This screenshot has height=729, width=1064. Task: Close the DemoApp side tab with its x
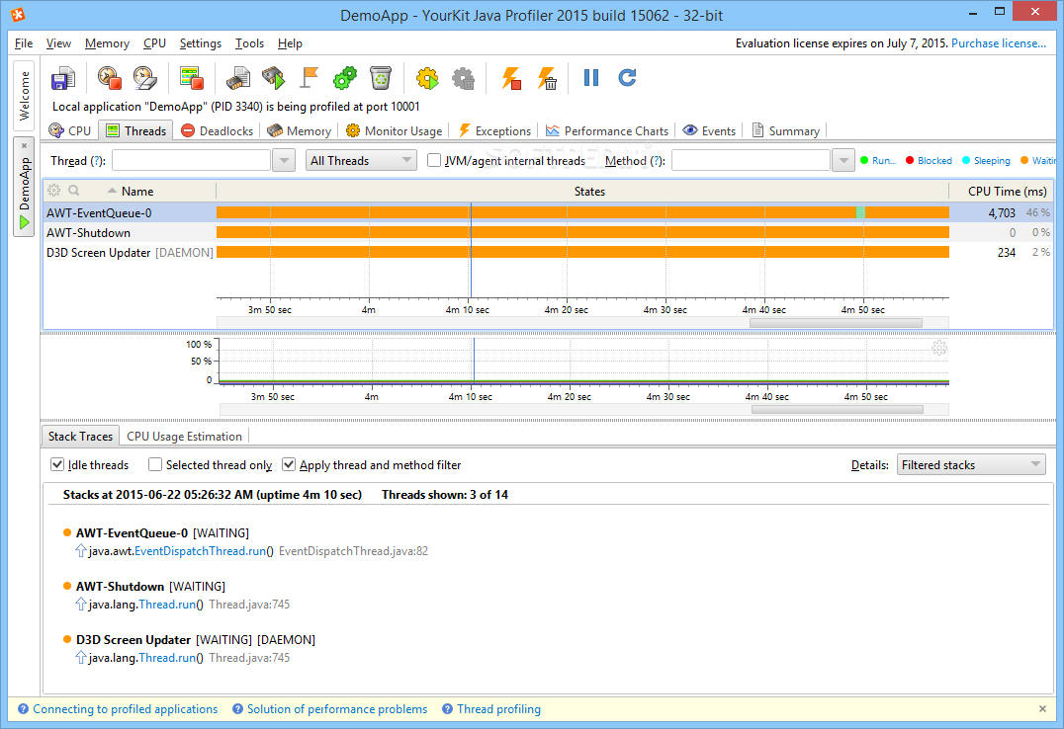click(x=24, y=145)
